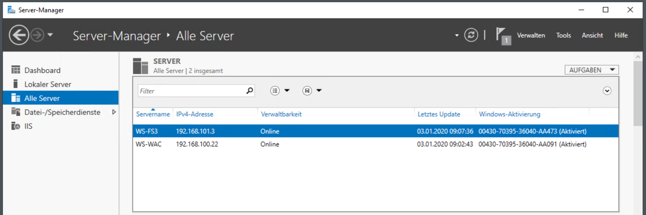Click the forward navigation arrow

[x=37, y=35]
